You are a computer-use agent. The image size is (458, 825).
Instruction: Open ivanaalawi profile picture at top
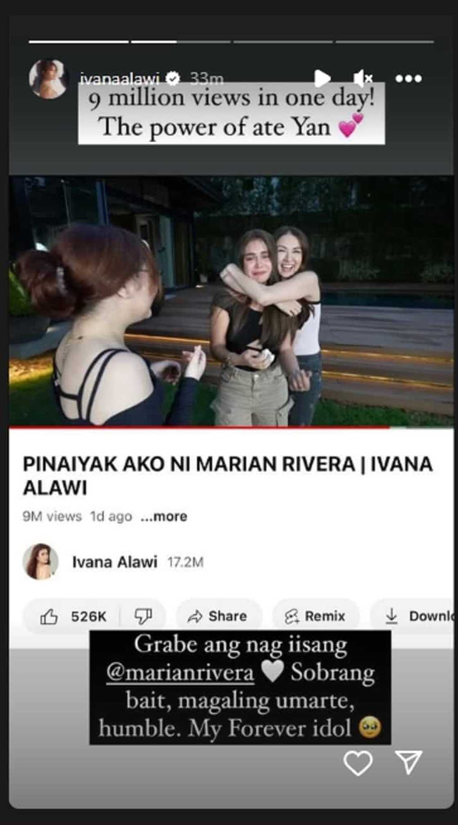(x=48, y=79)
